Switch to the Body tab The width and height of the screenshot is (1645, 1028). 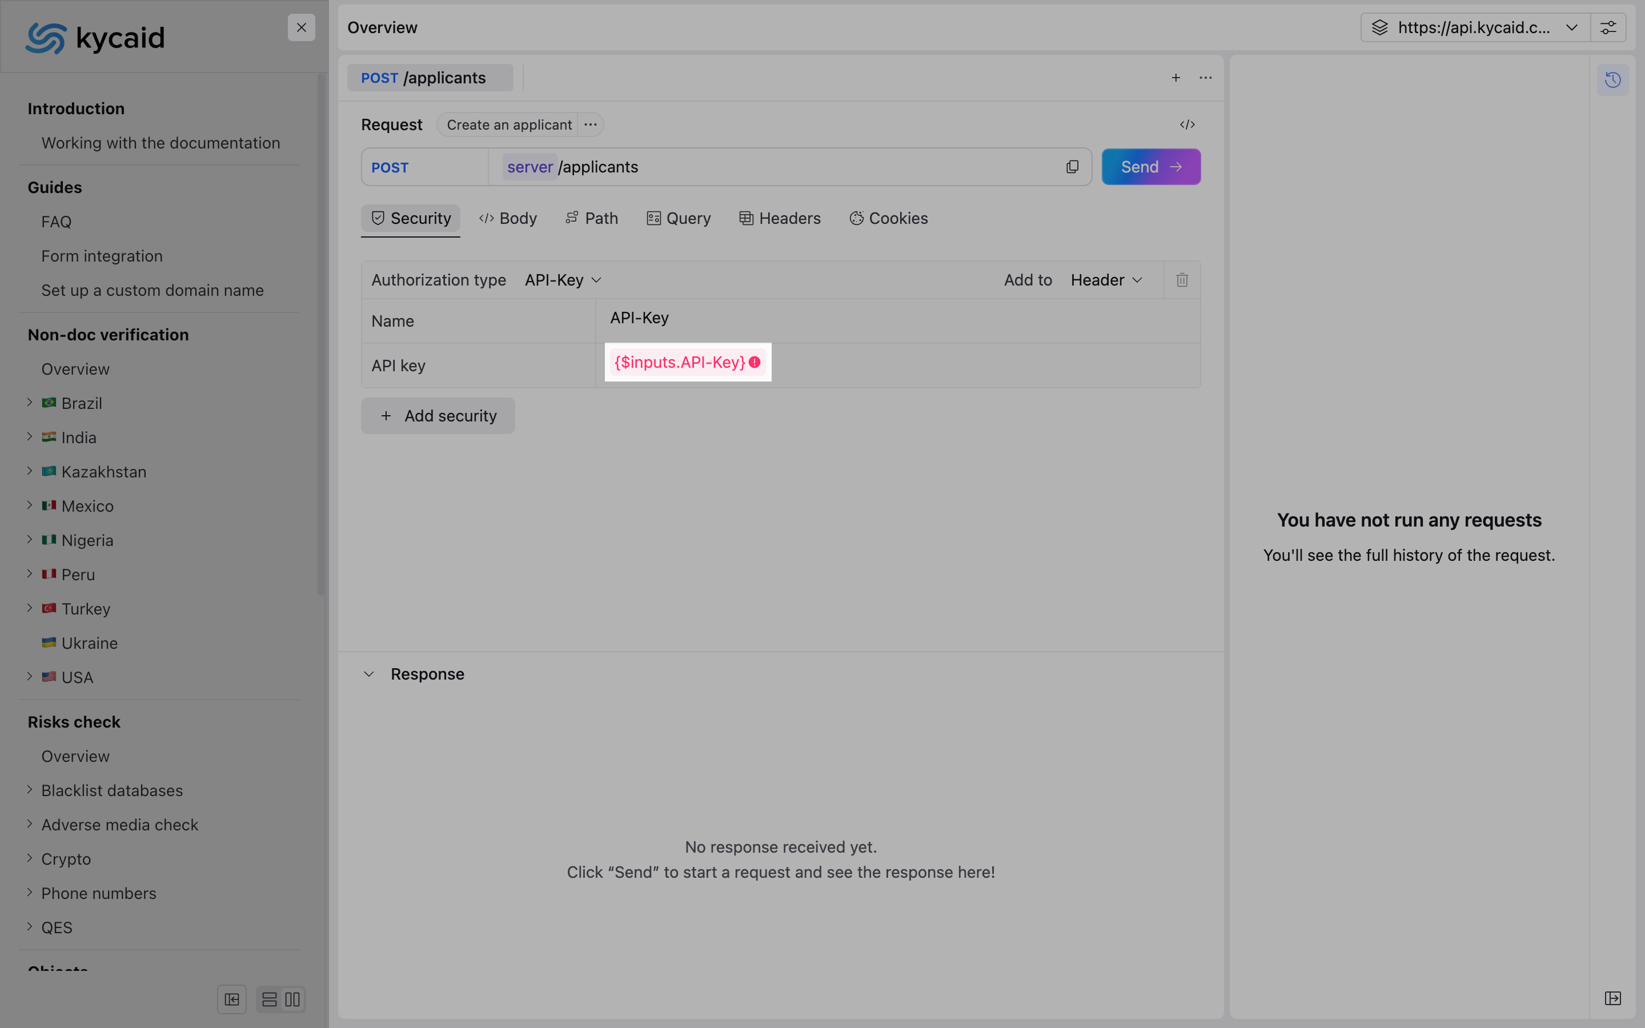click(508, 218)
